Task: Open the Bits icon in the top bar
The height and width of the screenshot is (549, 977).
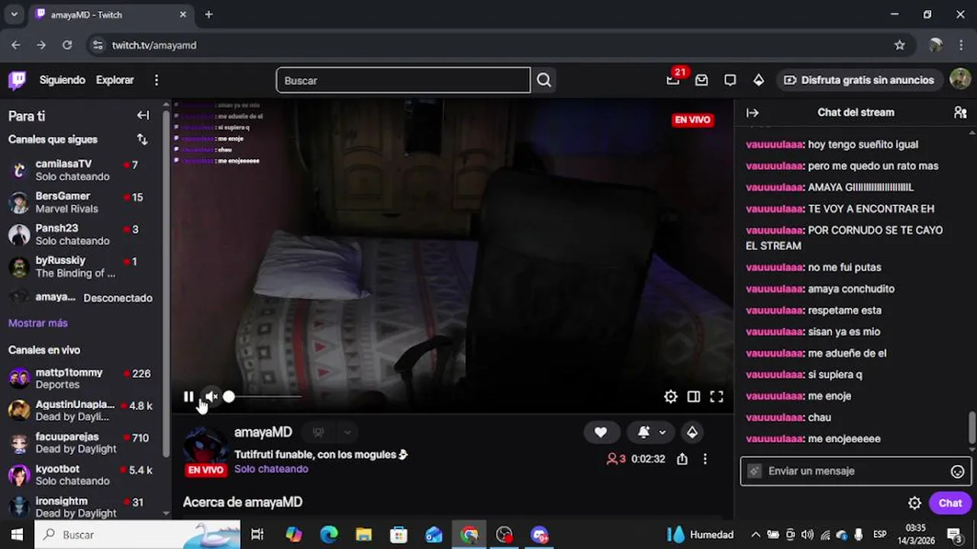Action: pos(758,80)
